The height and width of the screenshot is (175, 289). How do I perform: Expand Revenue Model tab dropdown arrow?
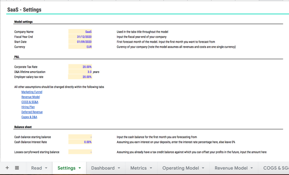pyautogui.click(x=251, y=168)
